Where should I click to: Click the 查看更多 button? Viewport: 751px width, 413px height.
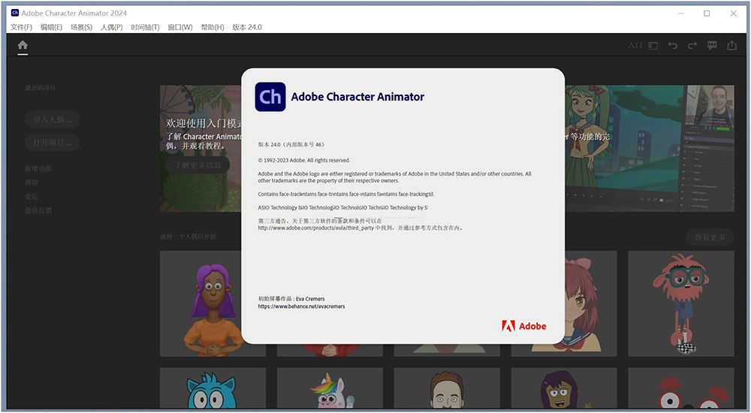click(710, 237)
